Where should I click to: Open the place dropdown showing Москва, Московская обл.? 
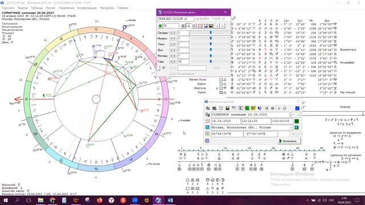(x=291, y=128)
